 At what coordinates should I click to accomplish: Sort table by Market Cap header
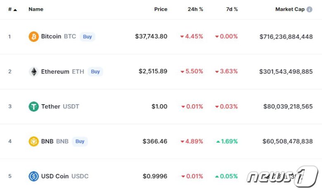290,9
